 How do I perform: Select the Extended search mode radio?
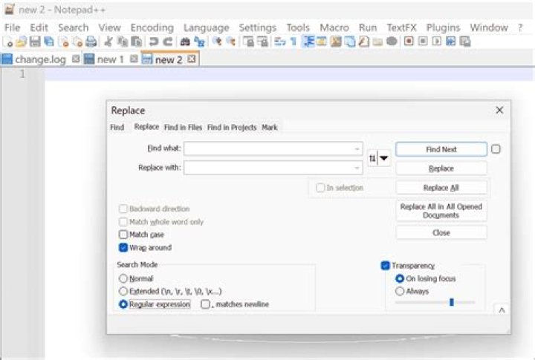(123, 291)
